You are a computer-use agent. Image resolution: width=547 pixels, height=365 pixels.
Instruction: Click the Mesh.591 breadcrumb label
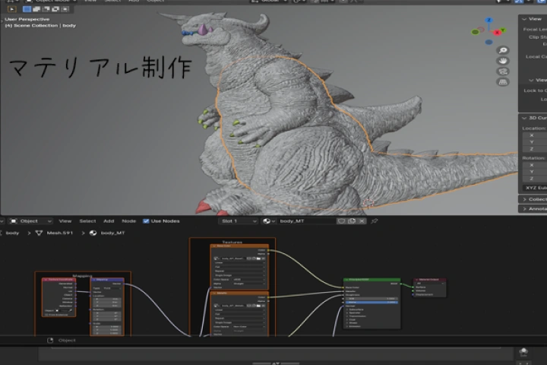[x=60, y=233]
